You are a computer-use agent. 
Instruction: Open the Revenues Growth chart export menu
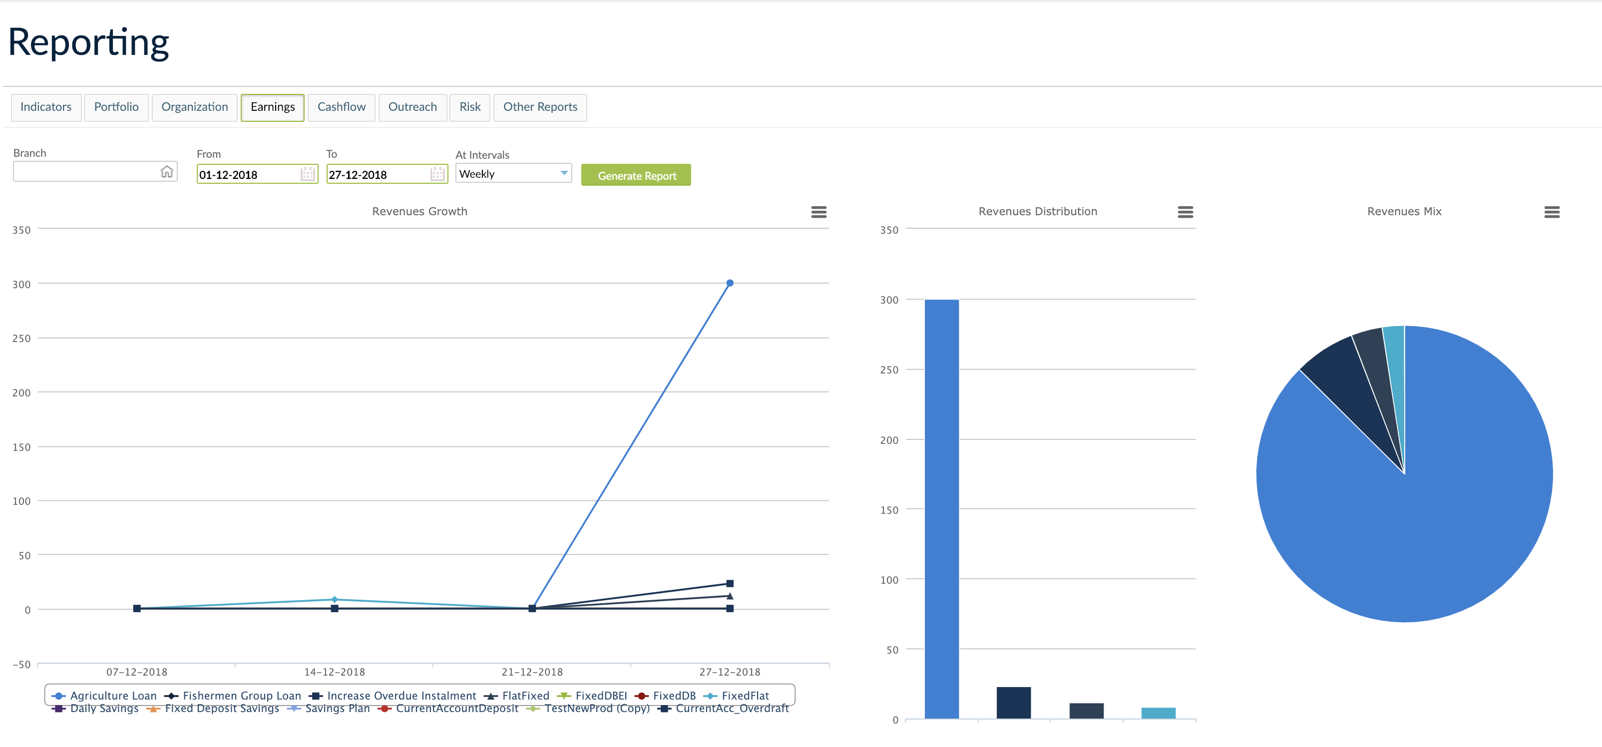(819, 212)
